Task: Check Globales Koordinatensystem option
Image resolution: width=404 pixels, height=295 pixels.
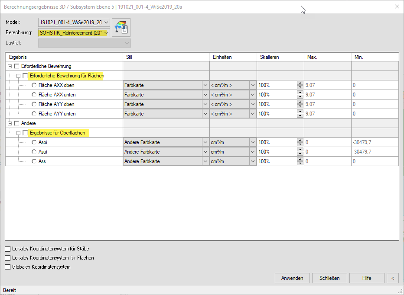Action: pos(8,267)
